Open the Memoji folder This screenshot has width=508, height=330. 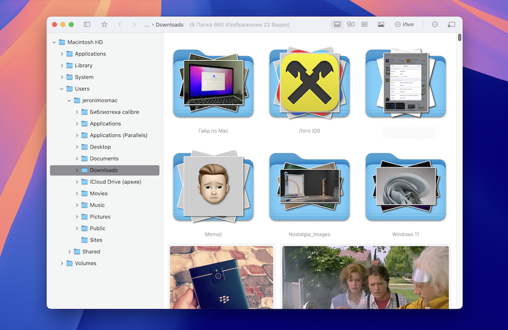[213, 187]
